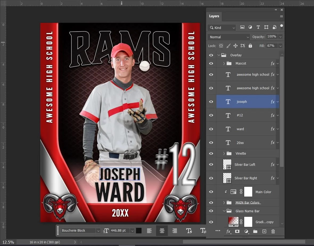Click the 12.5% zoom level field
The height and width of the screenshot is (246, 314).
pos(8,242)
